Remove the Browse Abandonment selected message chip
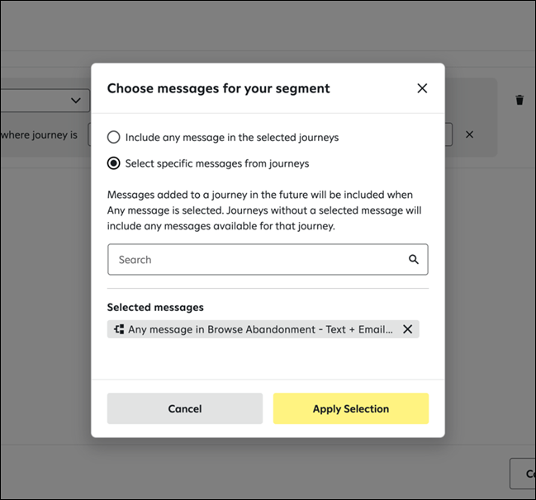Image resolution: width=536 pixels, height=500 pixels. [x=407, y=329]
